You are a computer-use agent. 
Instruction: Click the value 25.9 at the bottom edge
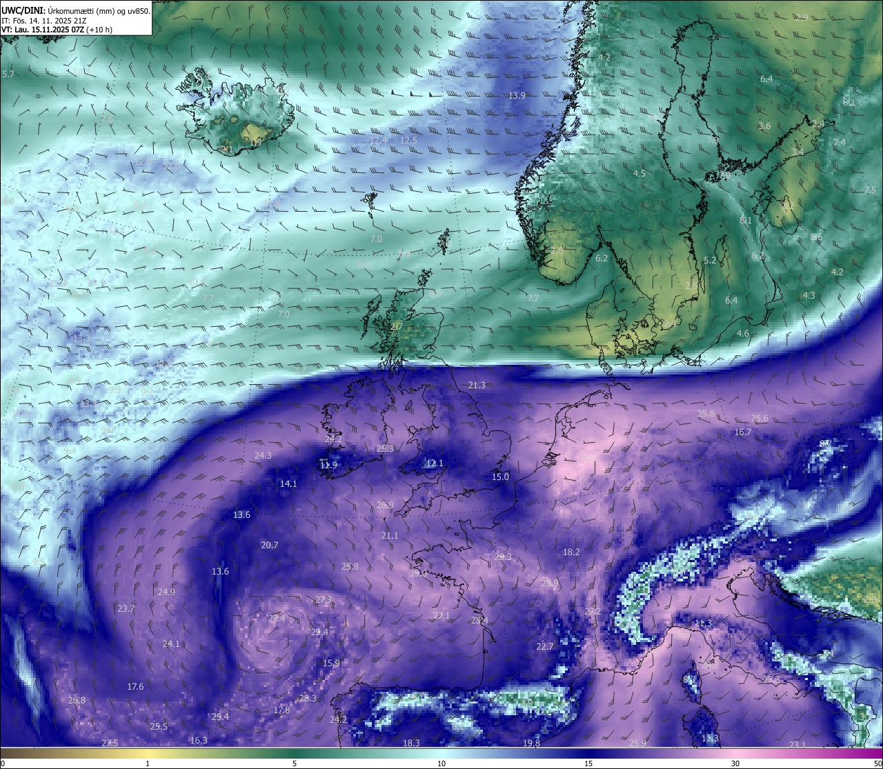point(638,743)
